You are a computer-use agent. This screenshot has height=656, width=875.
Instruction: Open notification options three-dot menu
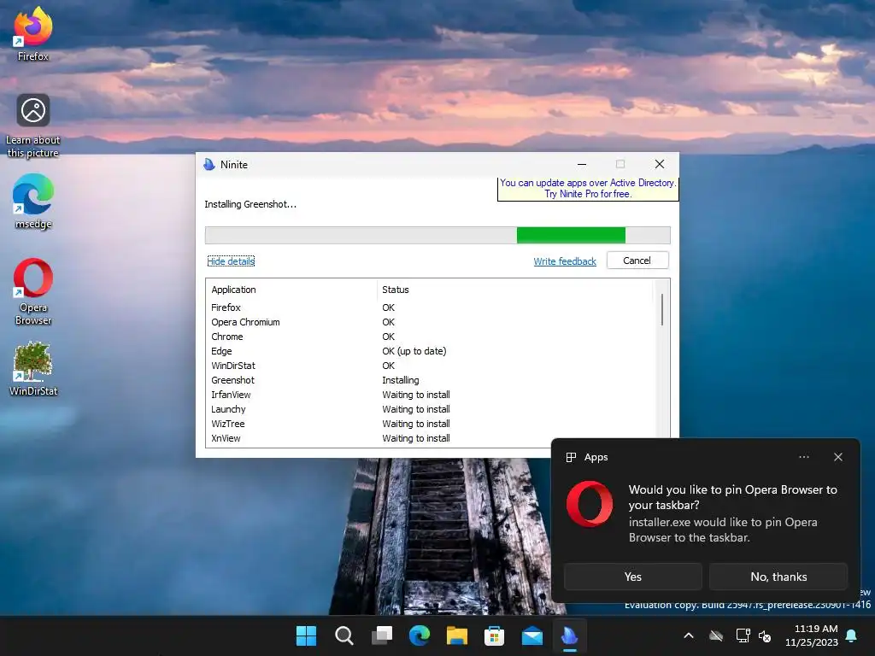tap(803, 457)
